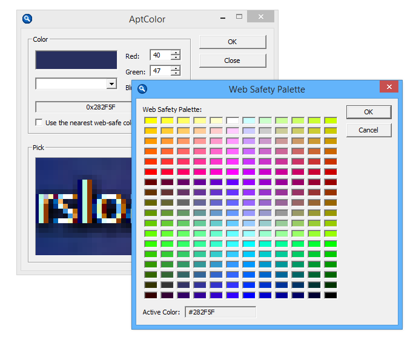Click the 0x282F5F hex value button
The height and width of the screenshot is (352, 416).
84,107
